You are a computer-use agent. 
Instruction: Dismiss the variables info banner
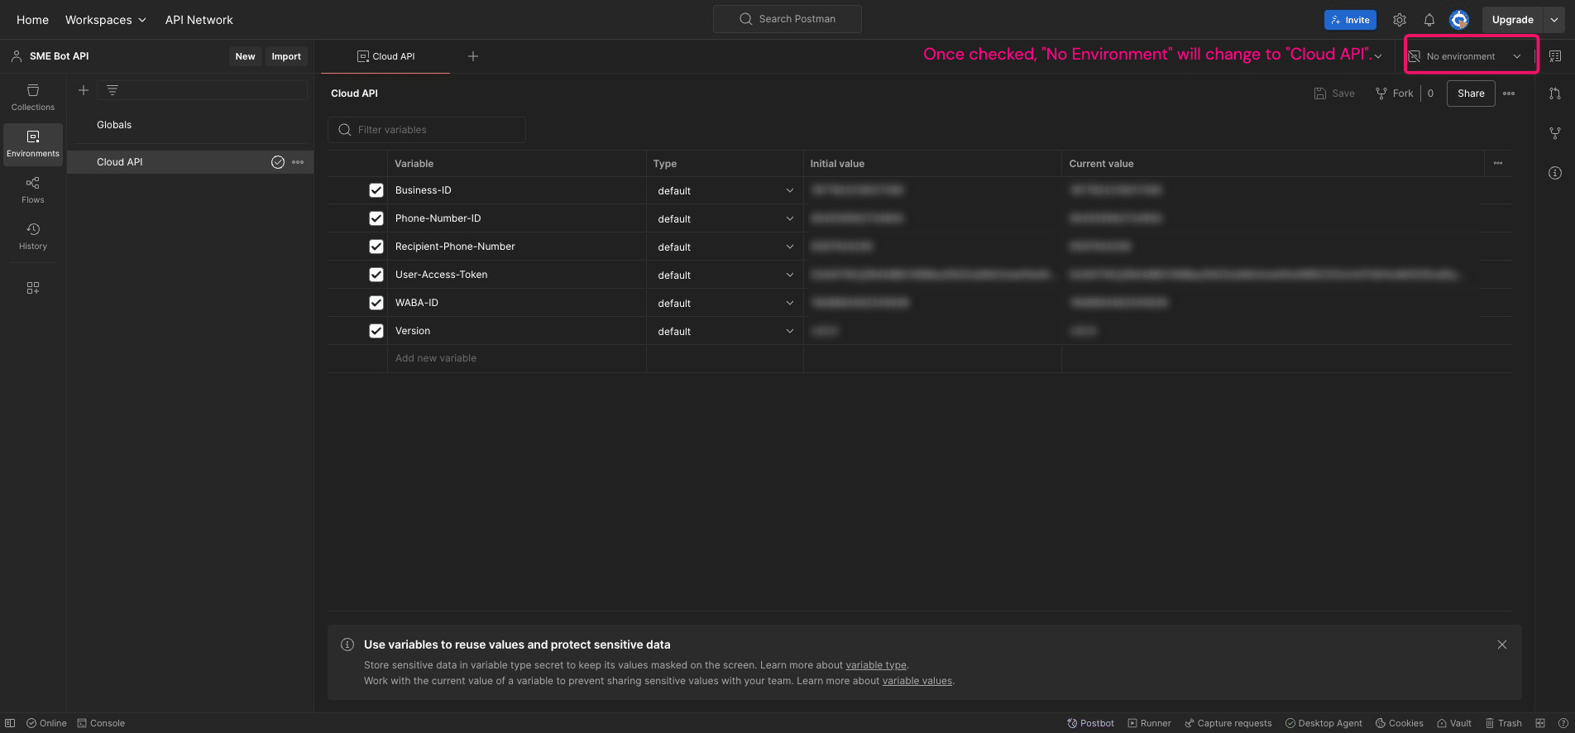click(1502, 644)
